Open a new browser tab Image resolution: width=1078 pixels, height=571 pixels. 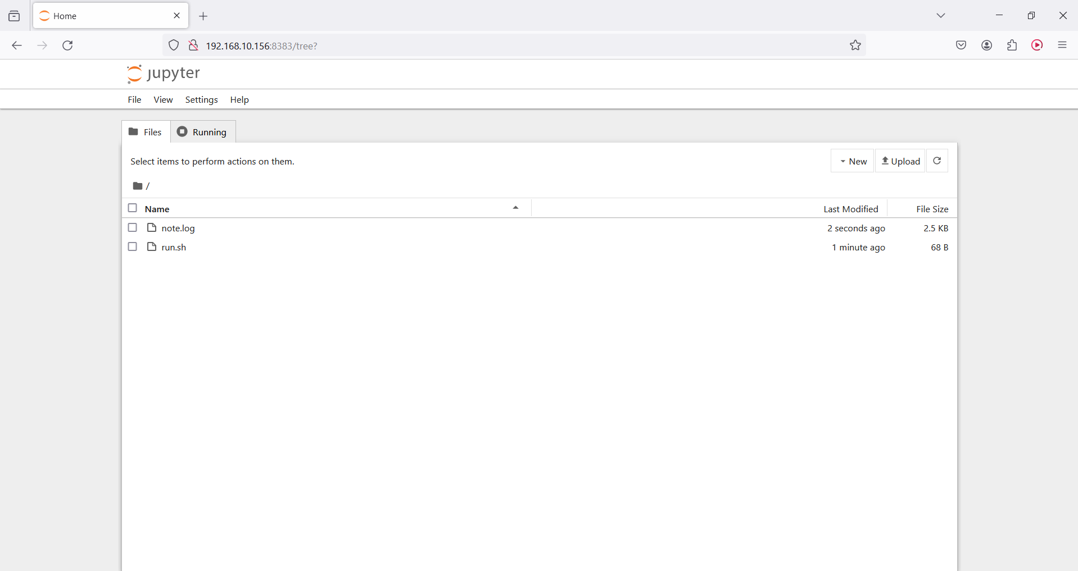coord(203,16)
